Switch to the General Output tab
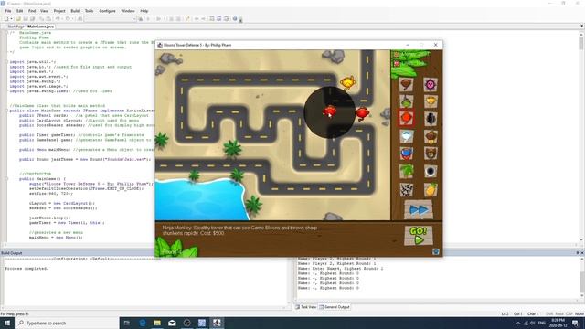Image resolution: width=585 pixels, height=329 pixels. pos(335,307)
